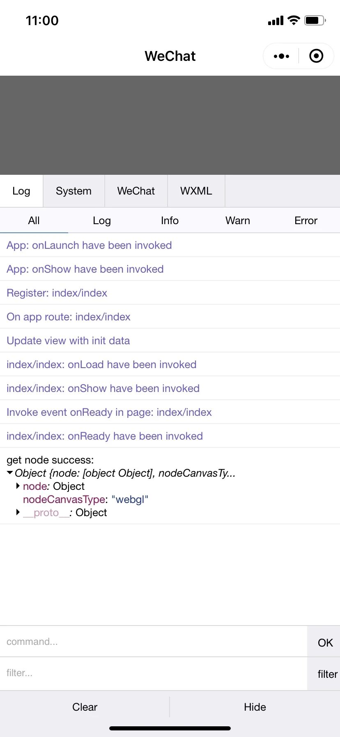Select the nodeCanvasType "webgl" value

[130, 499]
